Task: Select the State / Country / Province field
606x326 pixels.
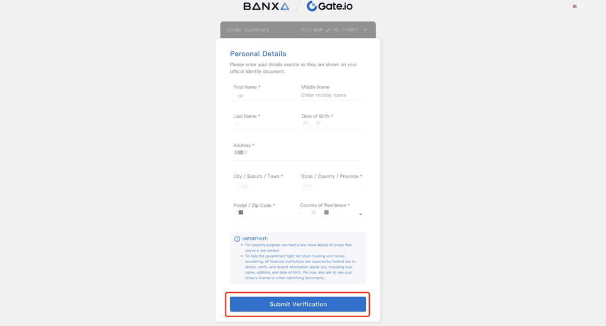Action: click(x=332, y=185)
